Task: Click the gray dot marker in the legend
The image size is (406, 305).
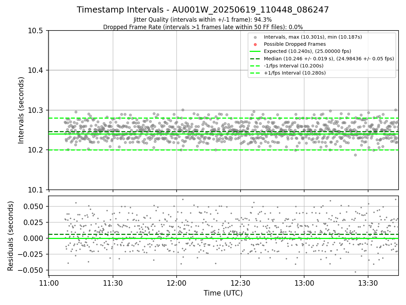Action: coord(255,37)
